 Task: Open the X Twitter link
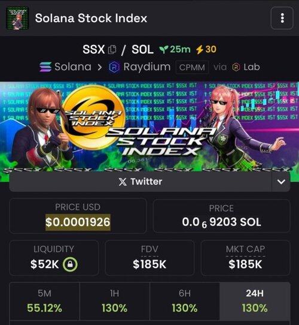pyautogui.click(x=141, y=182)
